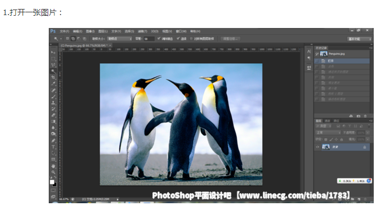
Task: Select the Magic Wand tool in toolbox
Action: tap(53, 71)
